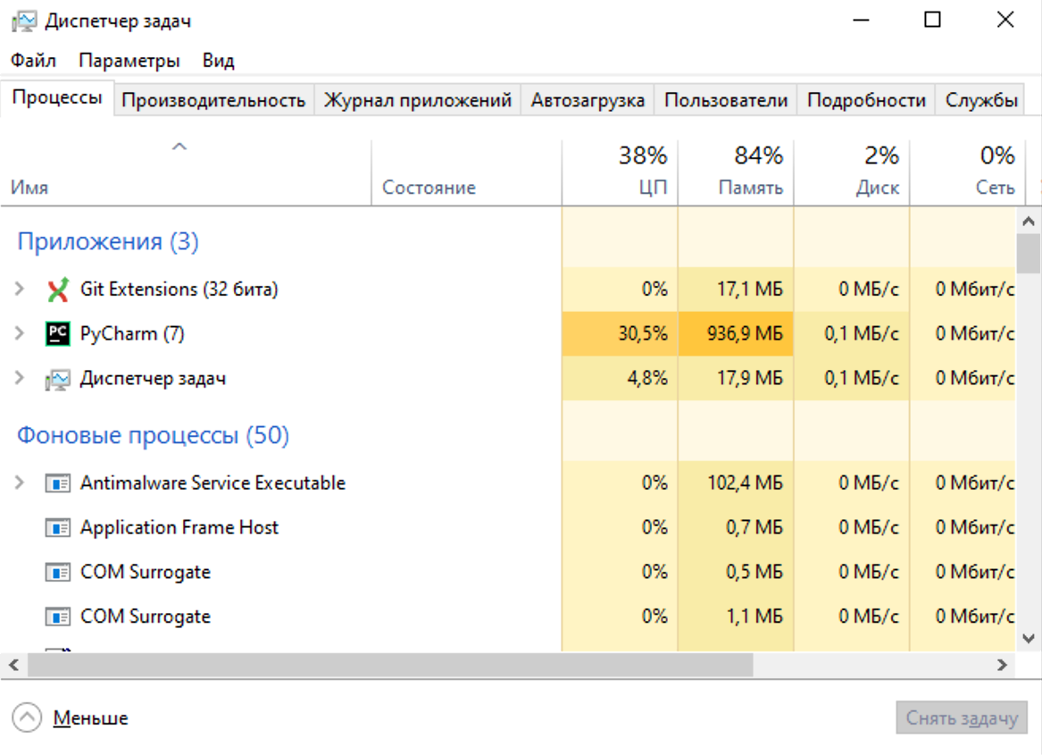The height and width of the screenshot is (755, 1042).
Task: Click PyCharm's 30,5% CPU cell
Action: (x=620, y=333)
